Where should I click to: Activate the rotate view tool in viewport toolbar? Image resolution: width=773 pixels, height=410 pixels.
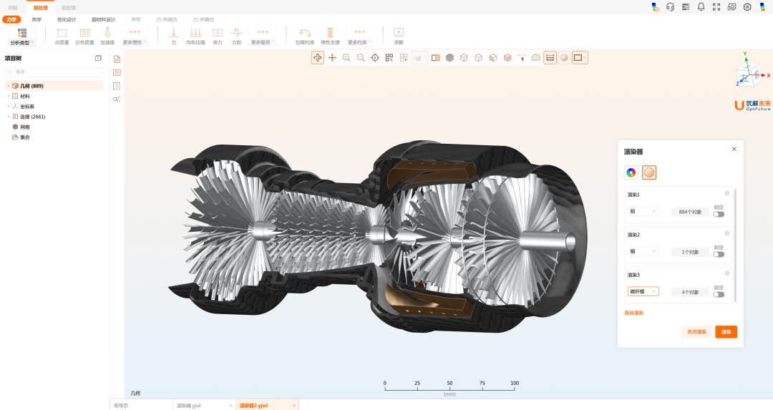(317, 57)
